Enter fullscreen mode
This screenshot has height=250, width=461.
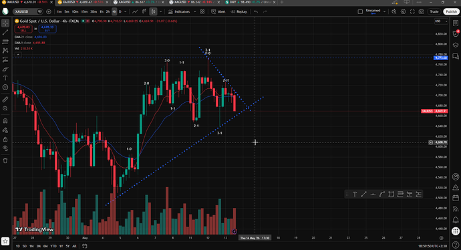[x=412, y=12]
